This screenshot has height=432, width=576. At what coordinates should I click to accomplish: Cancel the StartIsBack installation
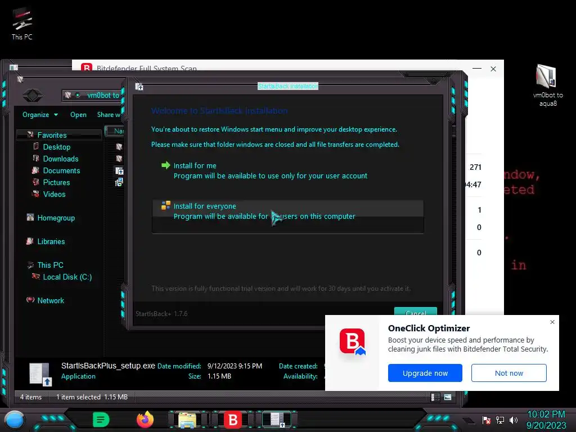[416, 312]
